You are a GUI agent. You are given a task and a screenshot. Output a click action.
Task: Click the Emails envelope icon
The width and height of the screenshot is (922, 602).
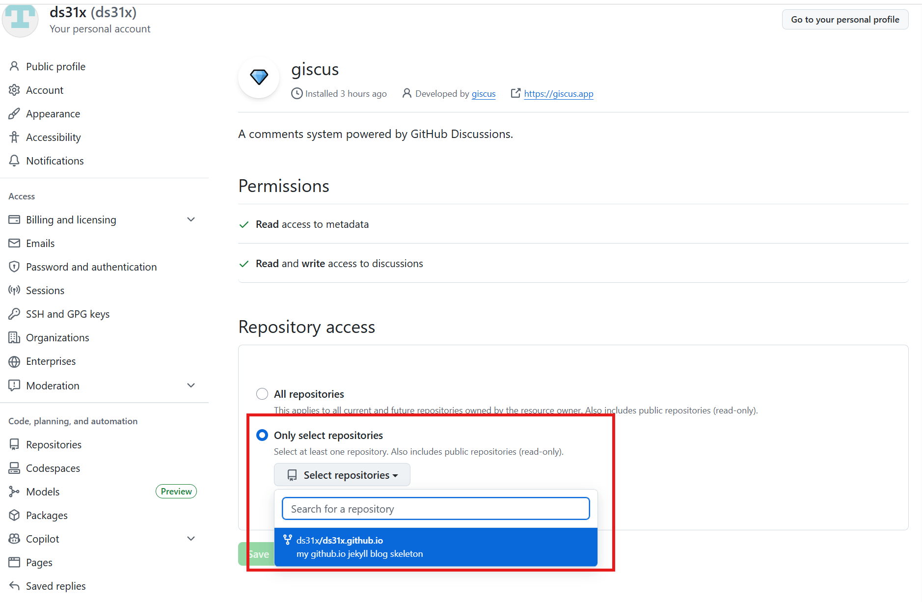pyautogui.click(x=14, y=243)
